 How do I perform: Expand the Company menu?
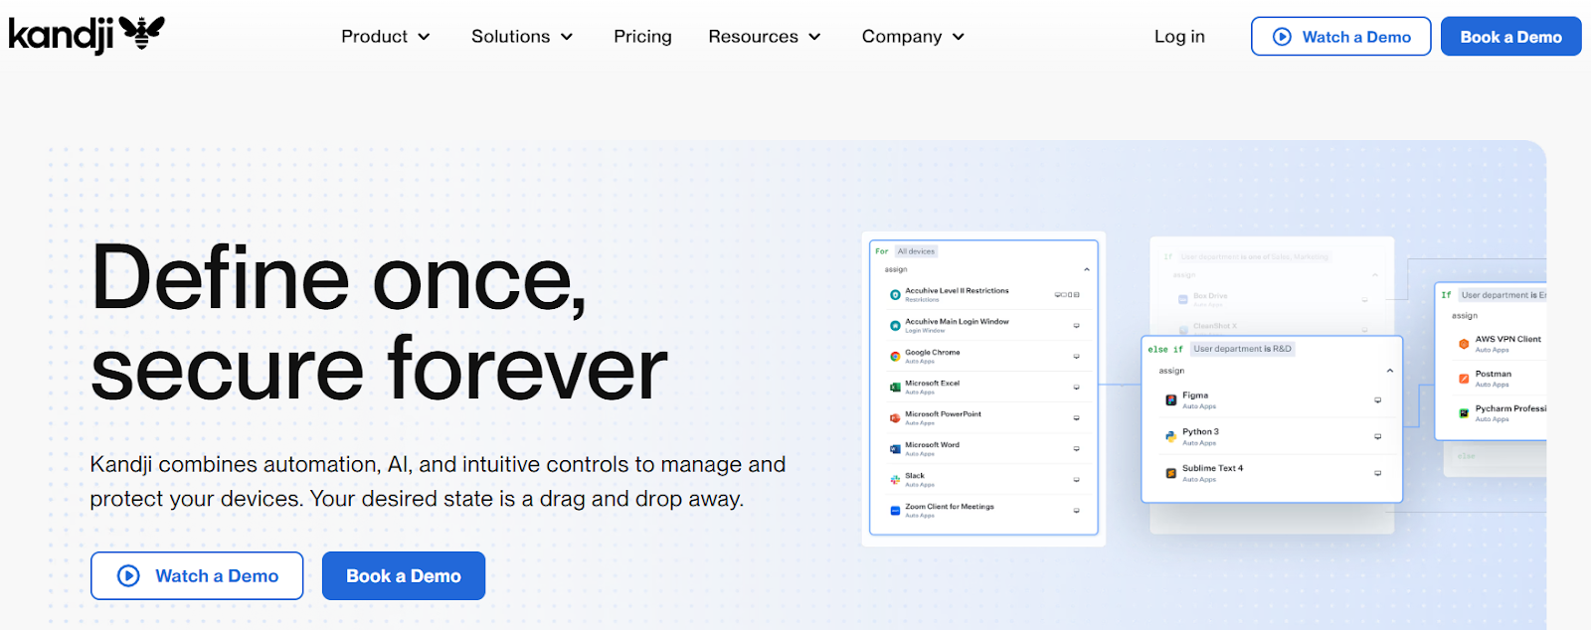(913, 37)
